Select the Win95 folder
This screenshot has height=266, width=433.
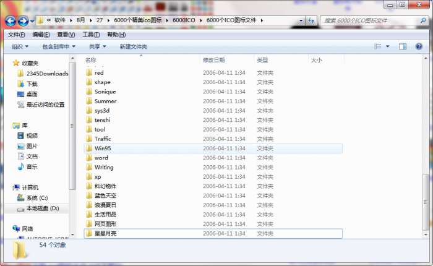[103, 148]
